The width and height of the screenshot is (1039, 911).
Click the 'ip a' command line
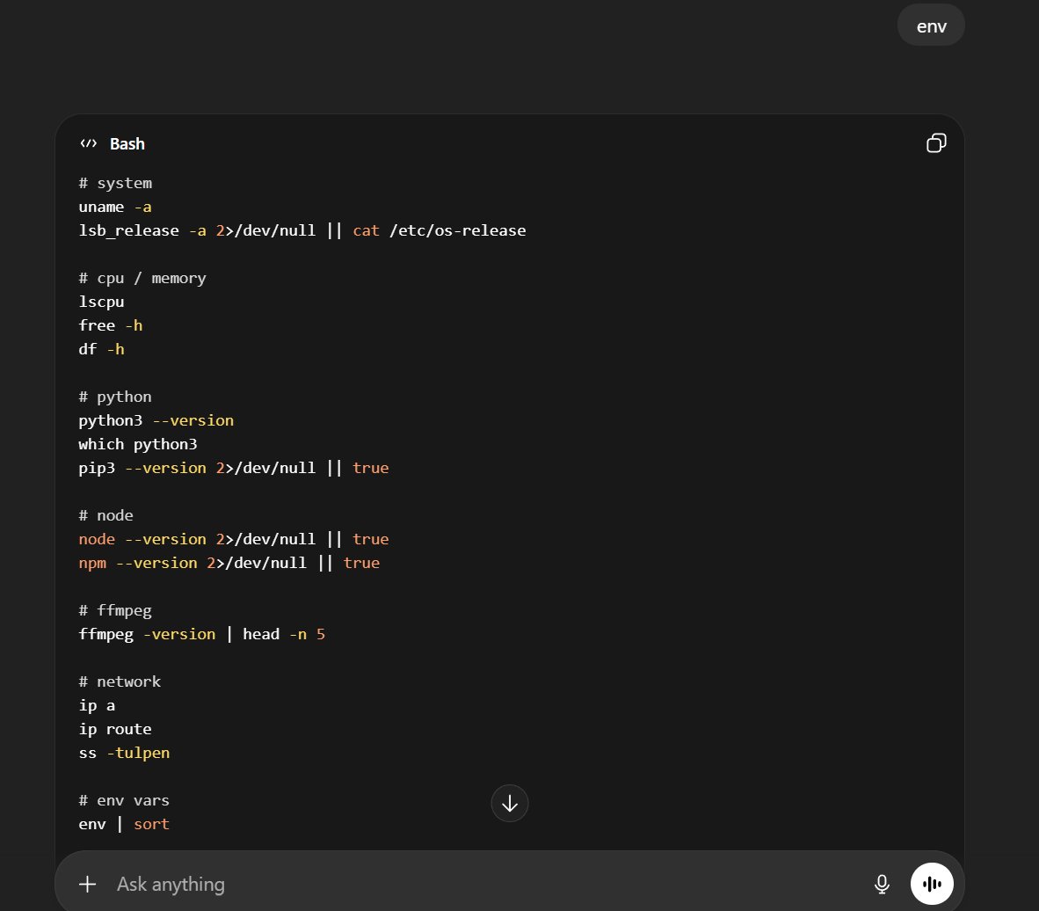pos(97,705)
